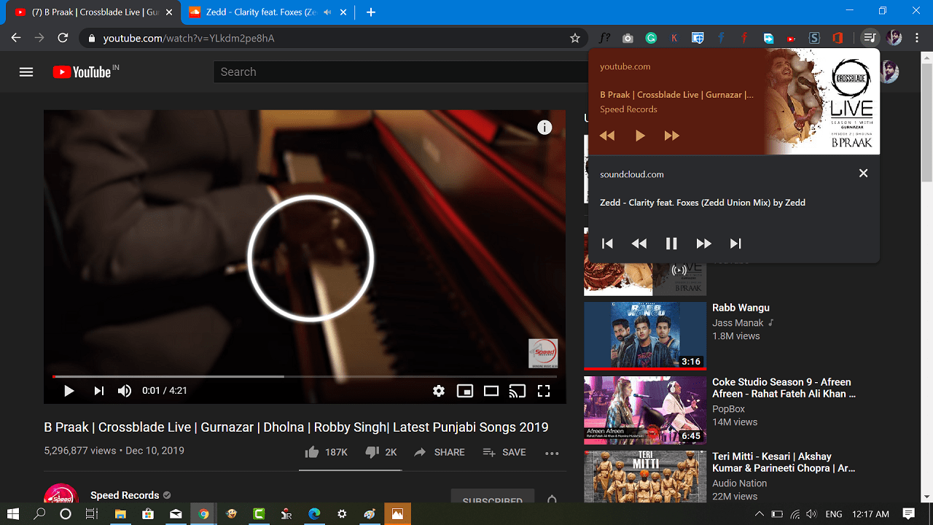
Task: Play media in YouTube media control popup
Action: [640, 136]
